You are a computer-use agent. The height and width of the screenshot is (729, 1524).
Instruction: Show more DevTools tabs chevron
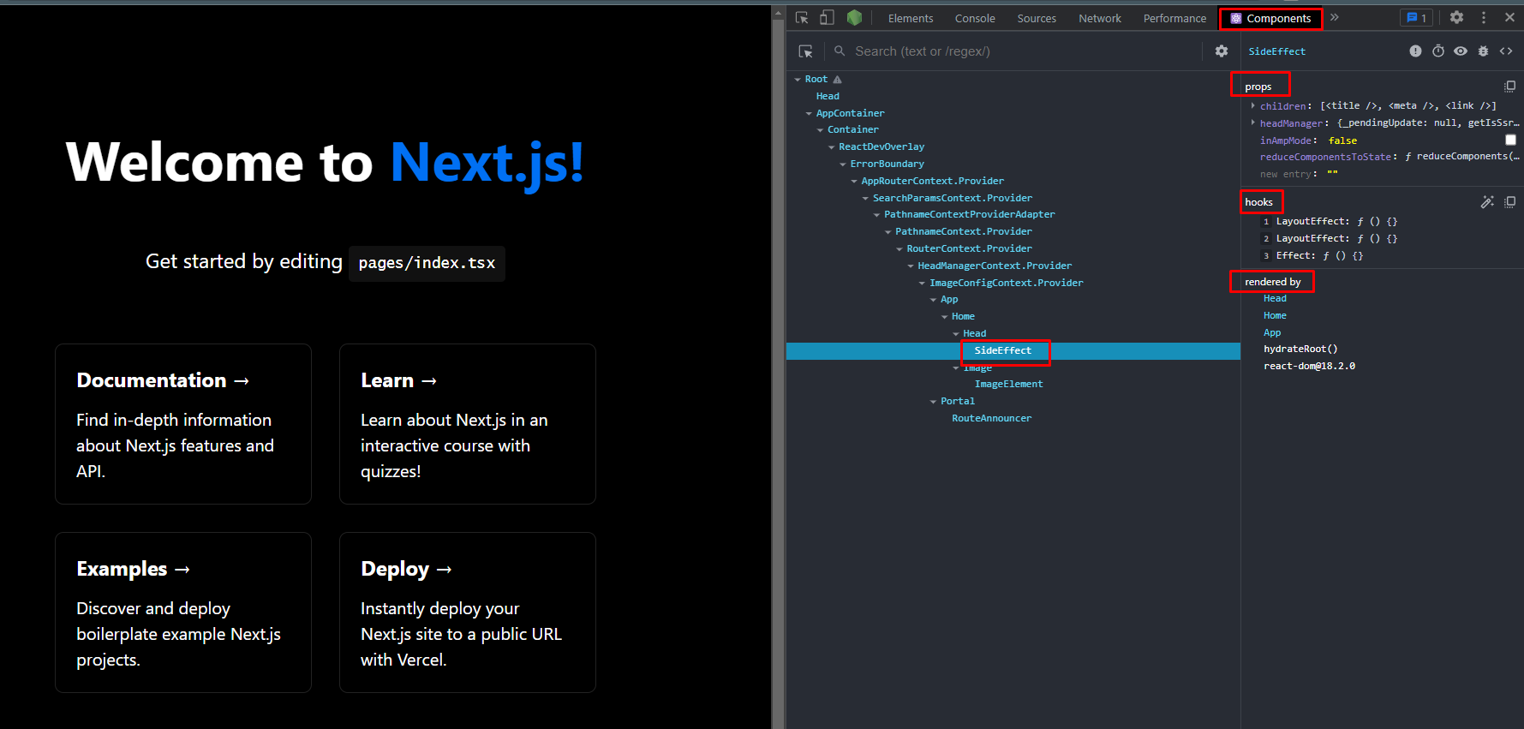click(1335, 18)
